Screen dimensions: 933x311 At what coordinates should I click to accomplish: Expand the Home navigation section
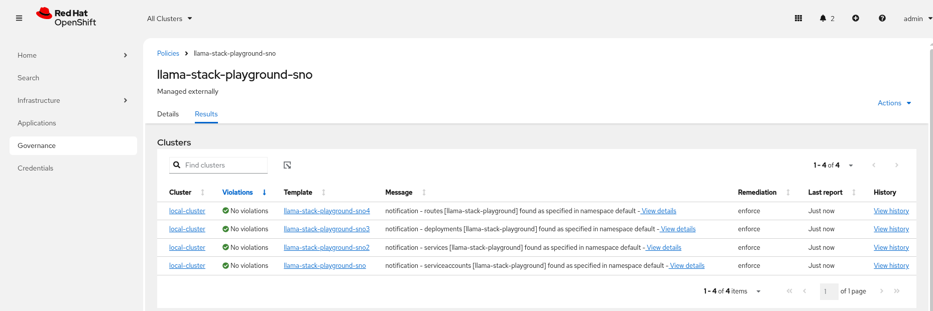tap(73, 55)
